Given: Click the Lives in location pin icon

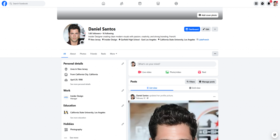Looking at the screenshot, I should pyautogui.click(x=66, y=69).
